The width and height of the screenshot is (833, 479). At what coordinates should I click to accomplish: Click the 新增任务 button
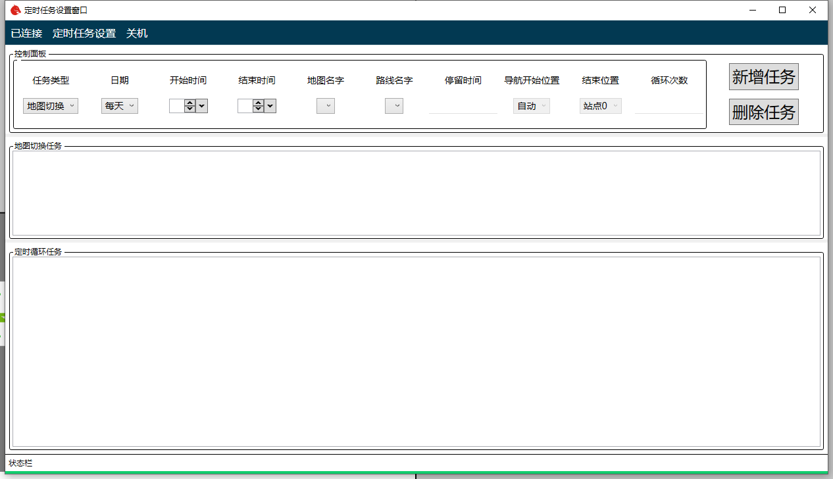pos(763,77)
